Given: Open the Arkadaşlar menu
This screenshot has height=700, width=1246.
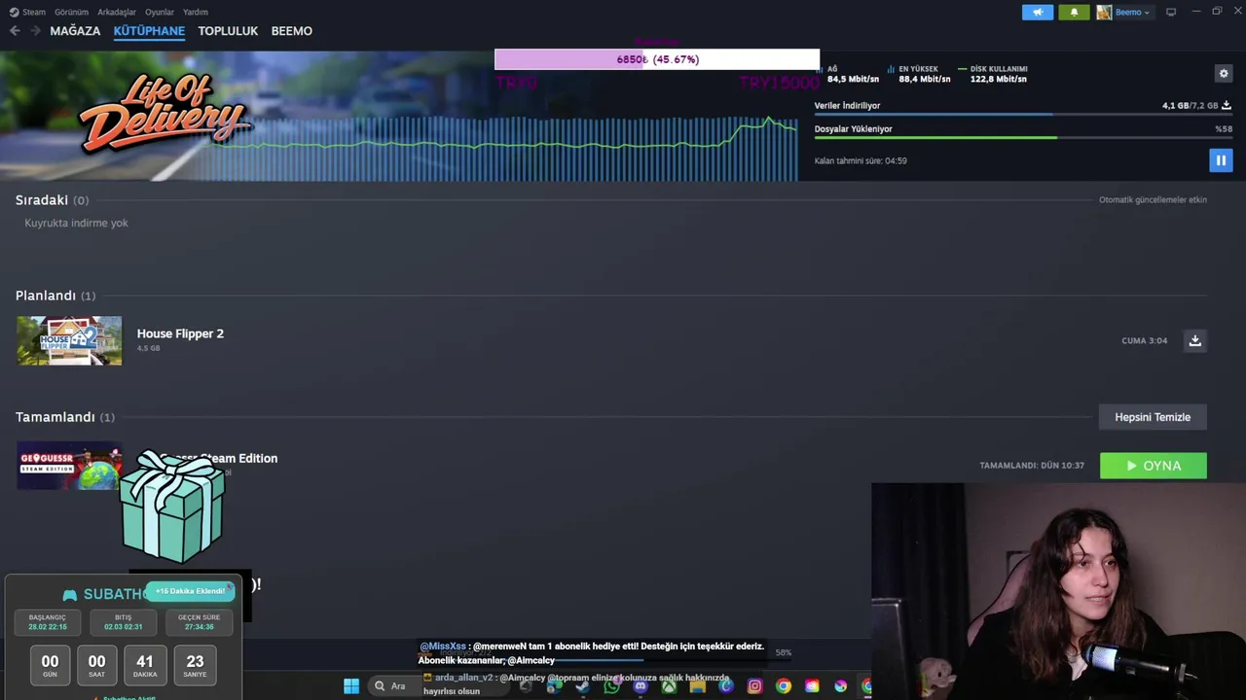Looking at the screenshot, I should [117, 12].
